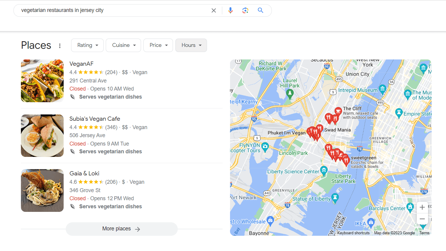Expand the Cuisine filter dropdown
The image size is (446, 251).
click(123, 45)
